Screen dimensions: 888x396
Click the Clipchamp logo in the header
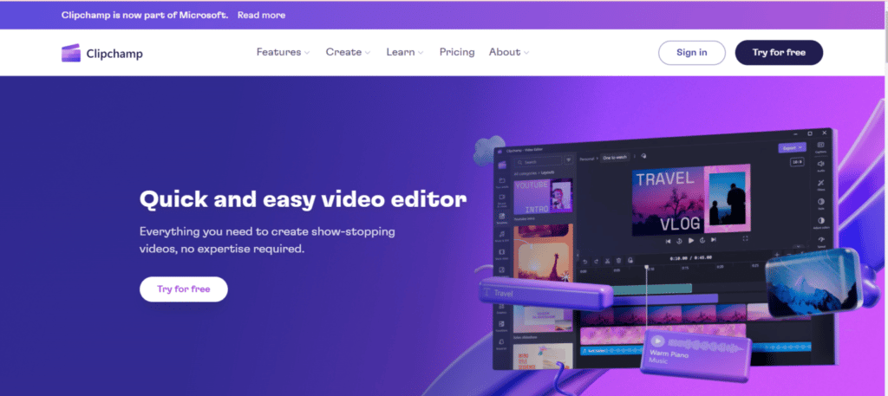[x=101, y=53]
